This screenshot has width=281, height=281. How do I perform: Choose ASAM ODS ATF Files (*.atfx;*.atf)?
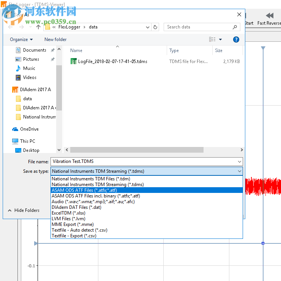tap(147, 190)
